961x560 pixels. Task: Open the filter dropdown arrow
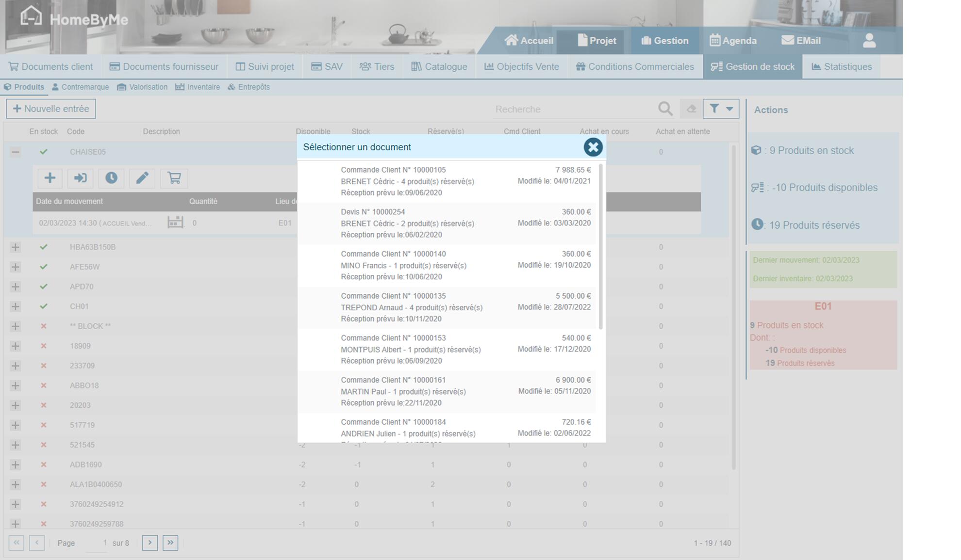point(729,109)
